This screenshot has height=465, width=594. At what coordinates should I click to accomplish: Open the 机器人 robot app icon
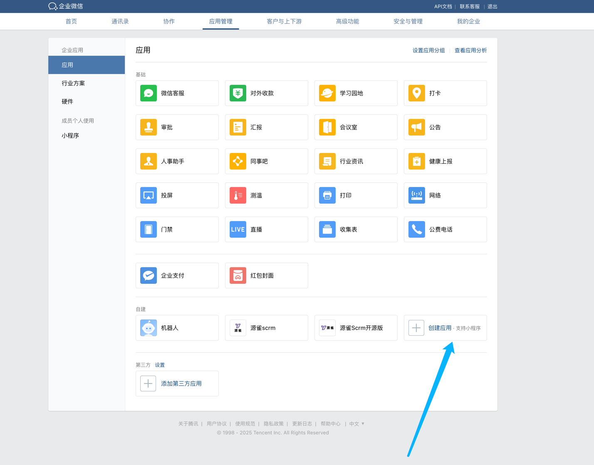pos(148,328)
